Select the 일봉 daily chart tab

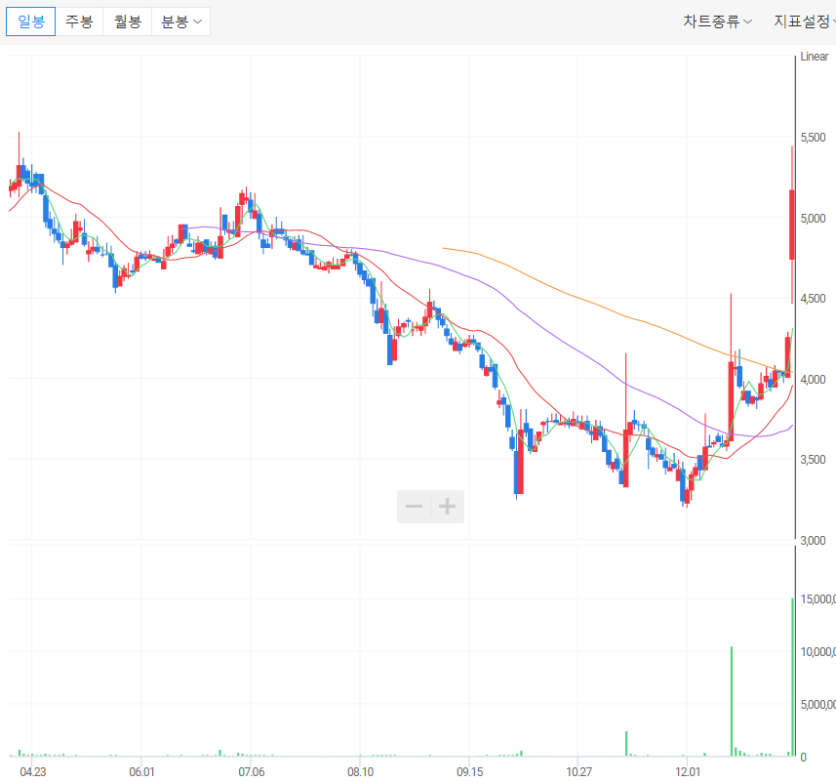(x=31, y=21)
